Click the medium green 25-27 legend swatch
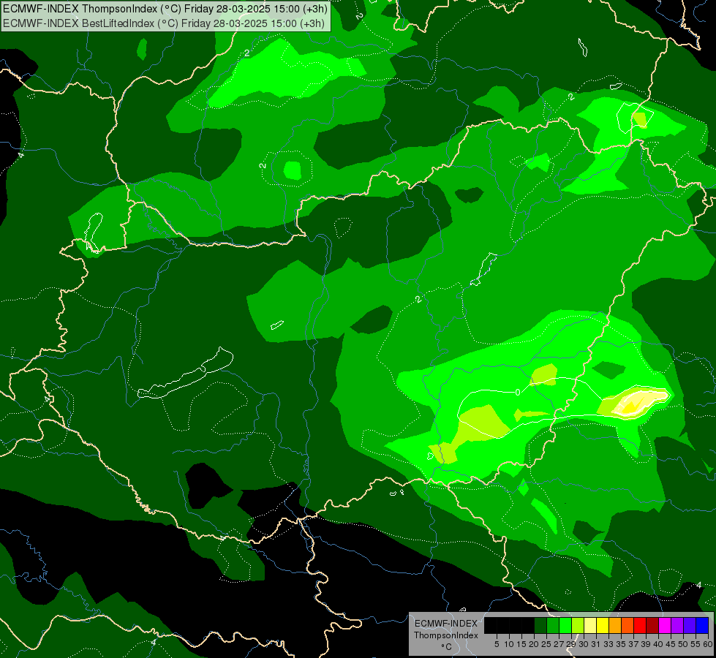Screen dimensions: 716x658 [x=553, y=625]
